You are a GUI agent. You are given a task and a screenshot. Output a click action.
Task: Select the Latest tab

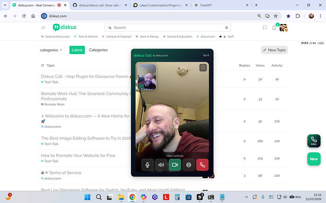coord(77,50)
